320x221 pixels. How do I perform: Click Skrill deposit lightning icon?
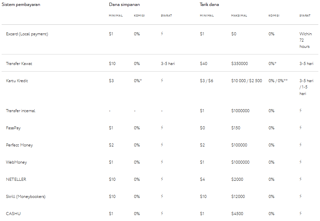click(162, 196)
